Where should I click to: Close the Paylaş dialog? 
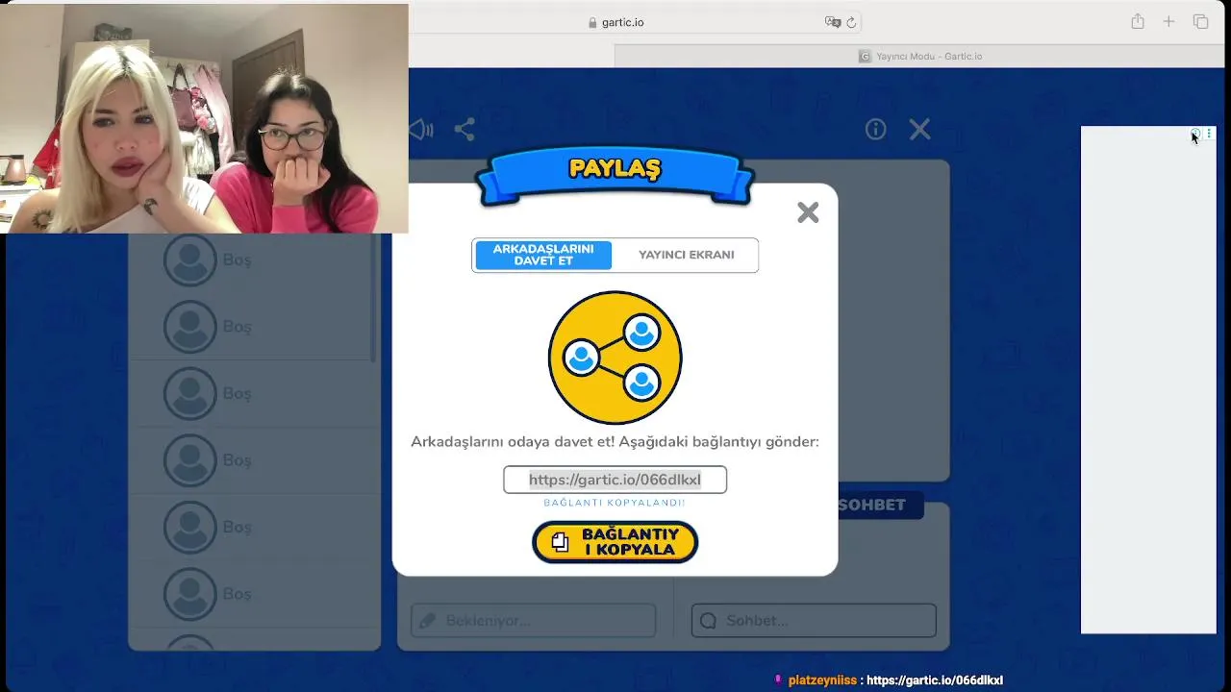pyautogui.click(x=808, y=212)
